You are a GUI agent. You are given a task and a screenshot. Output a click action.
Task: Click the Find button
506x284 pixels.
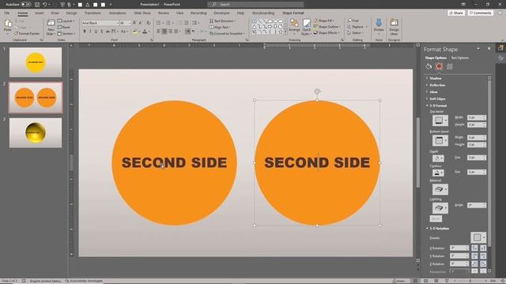(x=353, y=21)
